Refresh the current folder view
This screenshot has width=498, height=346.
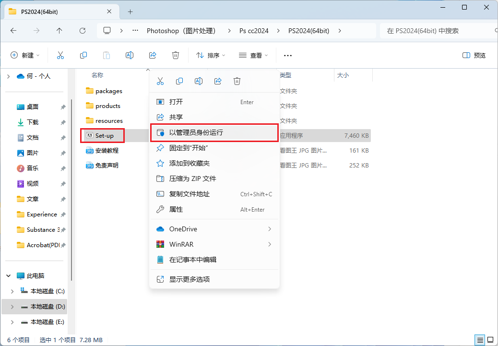(x=83, y=31)
